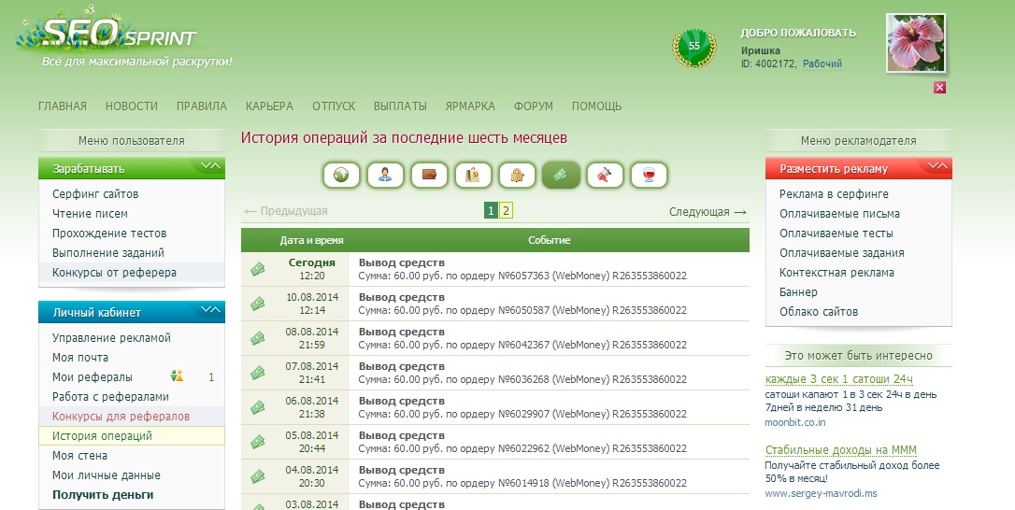Click money icon in the 08.08.2014 row
Screen dimensions: 1015x510
pyautogui.click(x=258, y=338)
